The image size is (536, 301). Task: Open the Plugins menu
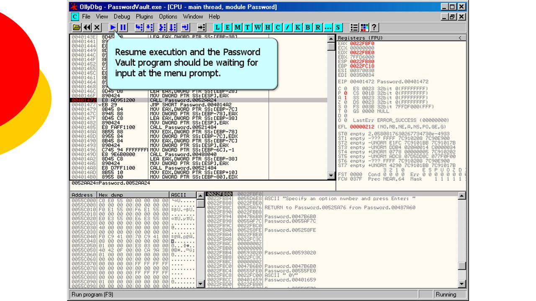coord(144,17)
